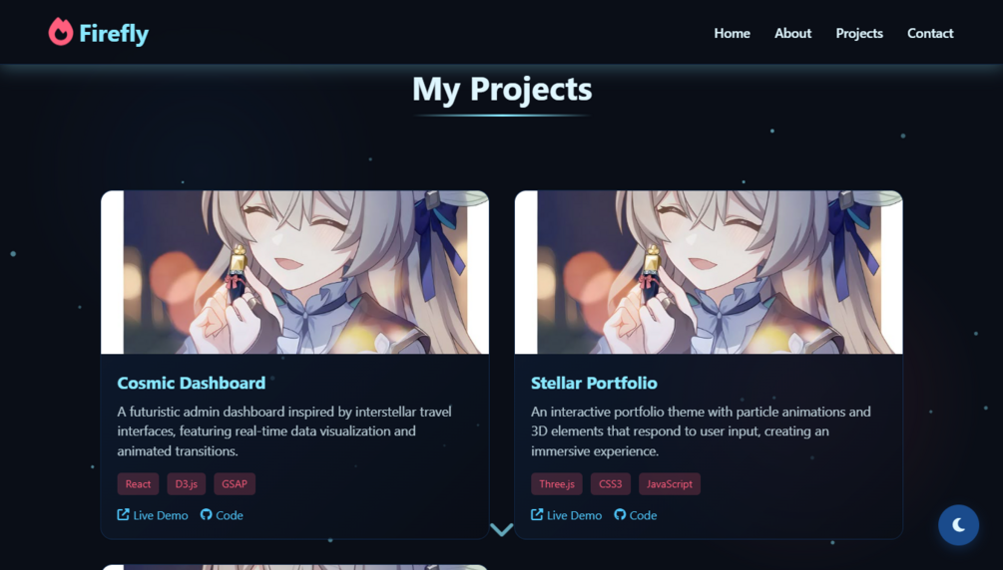Click the external-link icon on Stellar Portfolio
The image size is (1003, 570).
tap(537, 514)
